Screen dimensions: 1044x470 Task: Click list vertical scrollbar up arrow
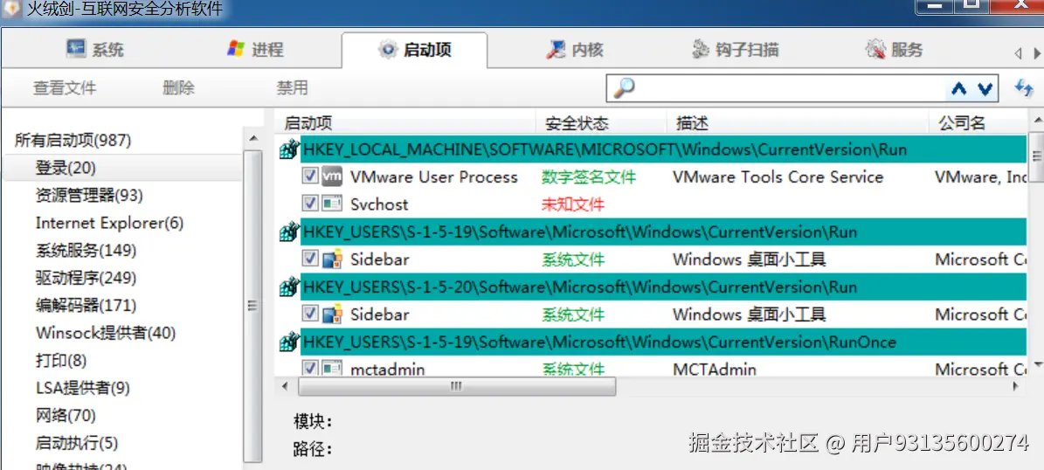click(x=1036, y=120)
